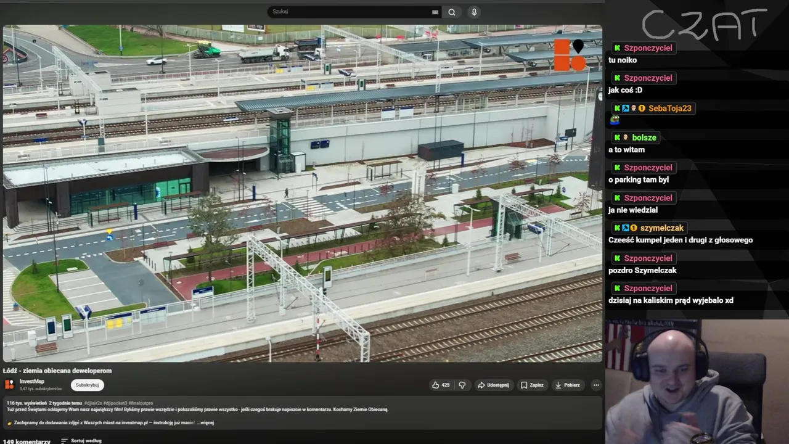Save video with Zapisz button
The width and height of the screenshot is (789, 444).
[x=532, y=385]
